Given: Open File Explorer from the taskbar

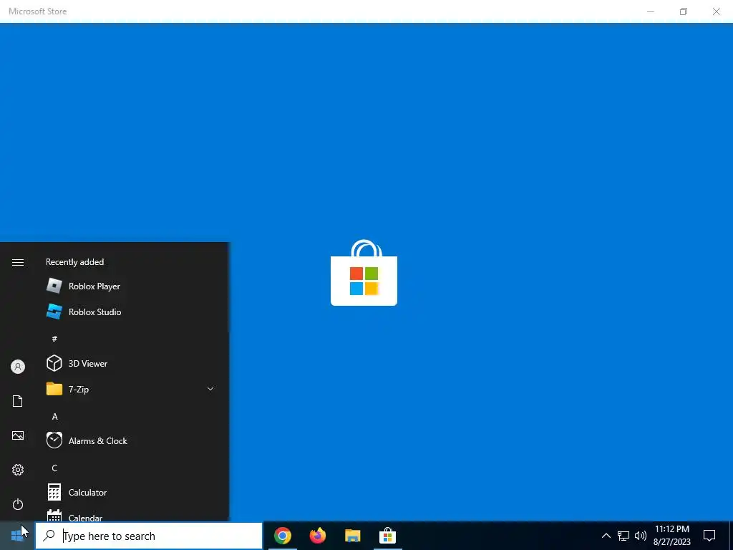Looking at the screenshot, I should pos(352,536).
